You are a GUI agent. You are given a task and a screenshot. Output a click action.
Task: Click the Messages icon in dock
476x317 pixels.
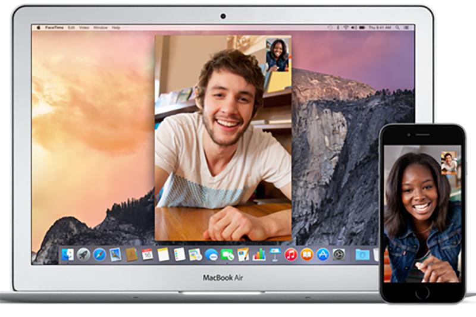coord(211,255)
